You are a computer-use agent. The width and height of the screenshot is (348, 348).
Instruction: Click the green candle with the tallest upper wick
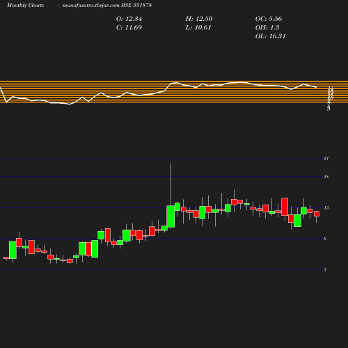coord(171,216)
